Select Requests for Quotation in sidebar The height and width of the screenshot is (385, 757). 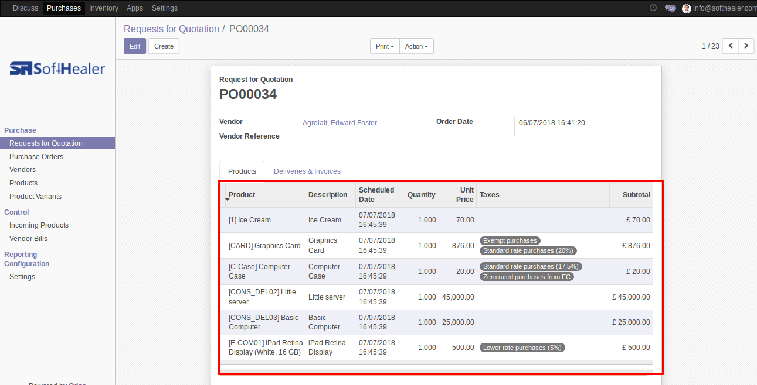(x=57, y=143)
